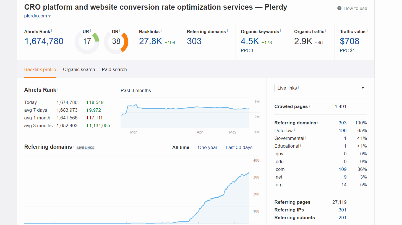Click info icon beside sidebar Referring domains
Viewport: 402px width, 225px height.
pyautogui.click(x=318, y=122)
